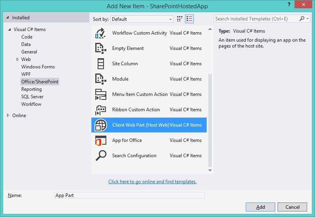
Task: Select the App for Office label
Action: coord(127,140)
